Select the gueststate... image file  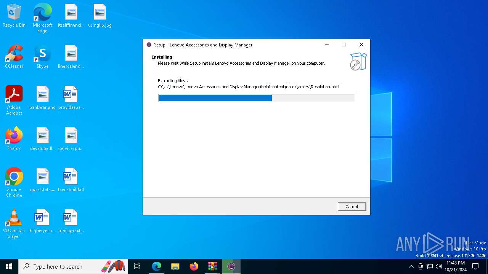point(42,180)
